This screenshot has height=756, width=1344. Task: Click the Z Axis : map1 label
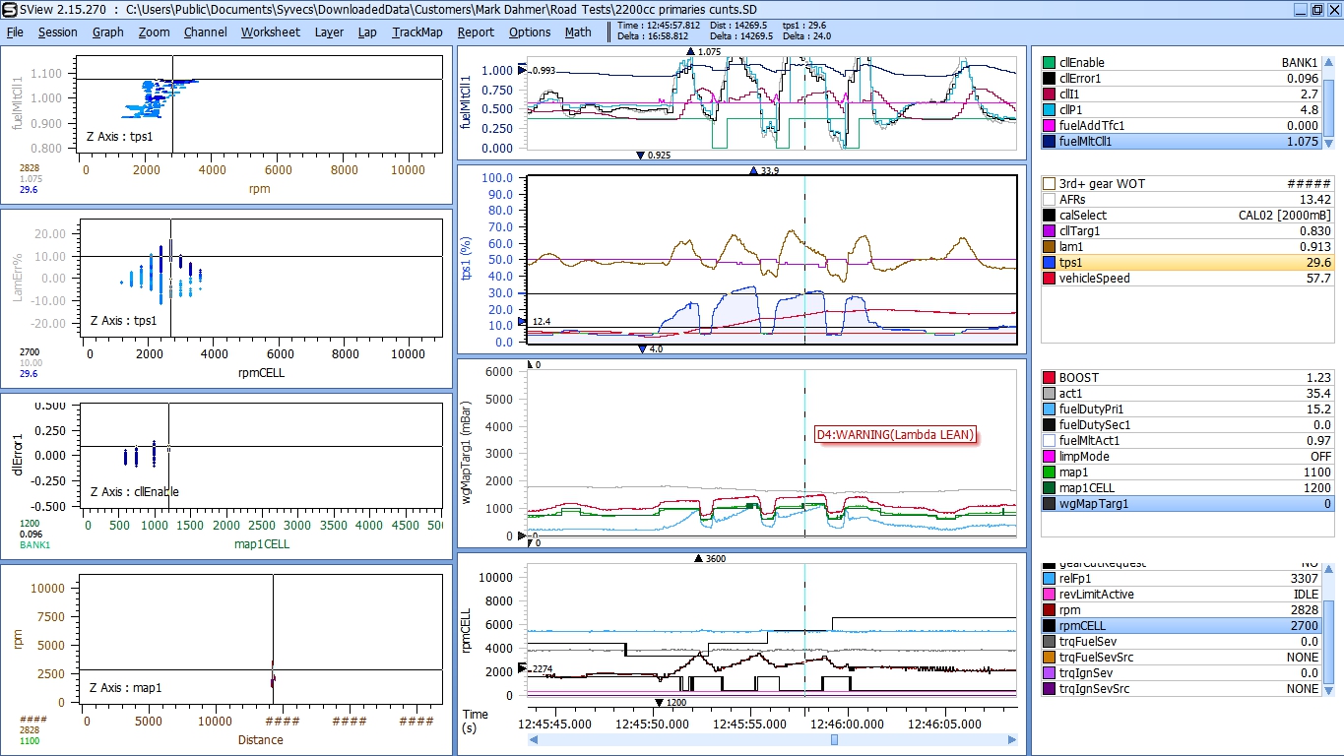coord(126,688)
